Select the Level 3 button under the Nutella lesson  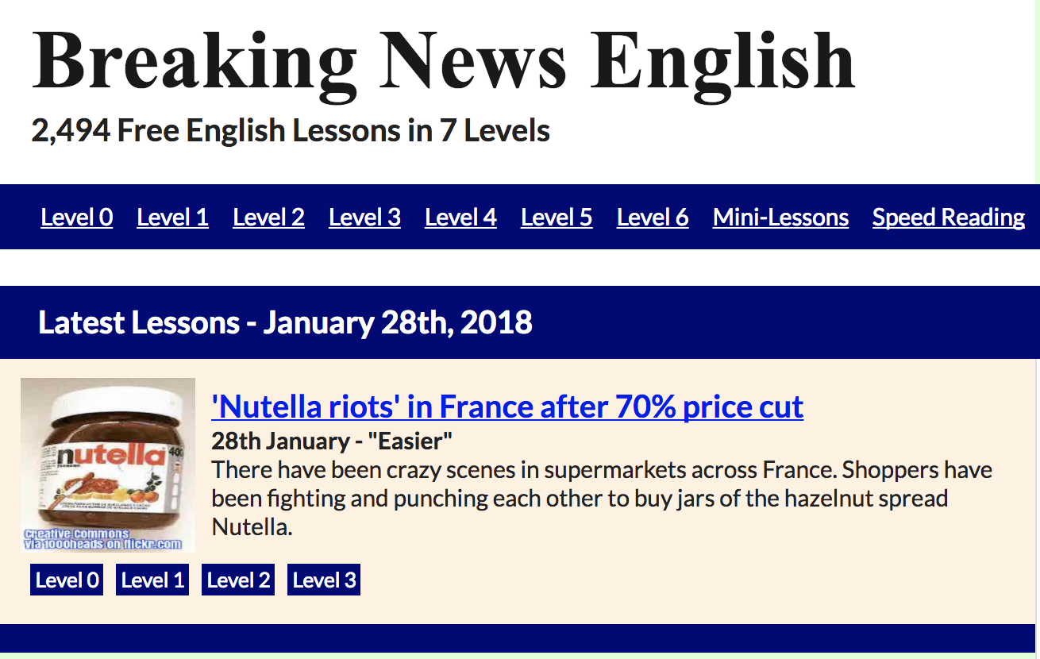pos(324,580)
